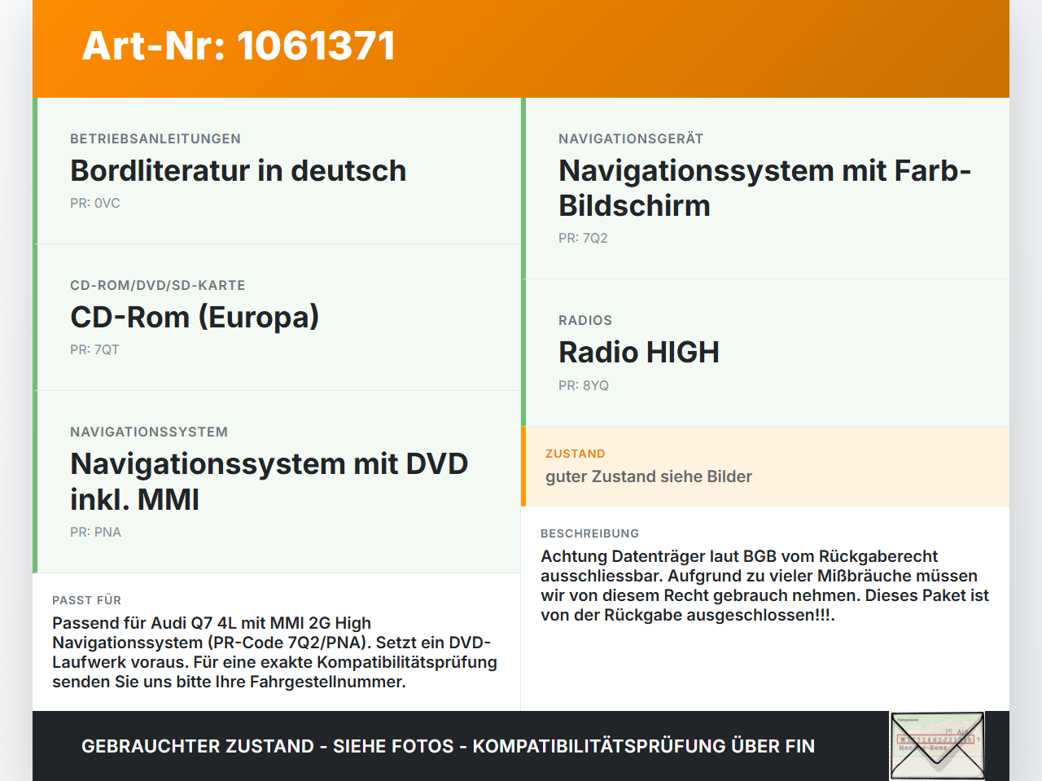Screen dimensions: 1042x781
Task: Click the ZUSTAND label
Action: tap(576, 454)
